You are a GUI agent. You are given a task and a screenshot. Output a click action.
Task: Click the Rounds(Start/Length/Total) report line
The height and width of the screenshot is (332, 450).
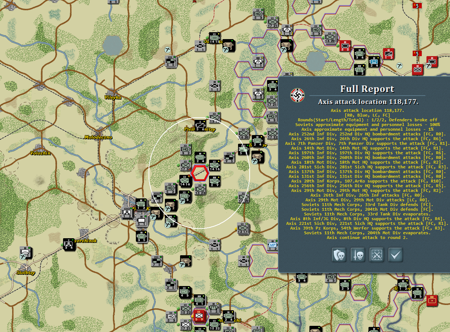click(367, 120)
